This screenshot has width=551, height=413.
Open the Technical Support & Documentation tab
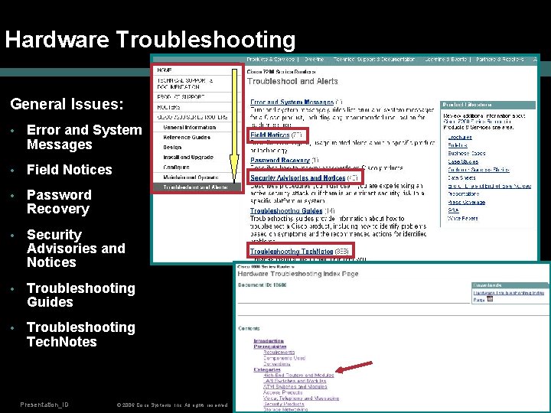pos(374,60)
